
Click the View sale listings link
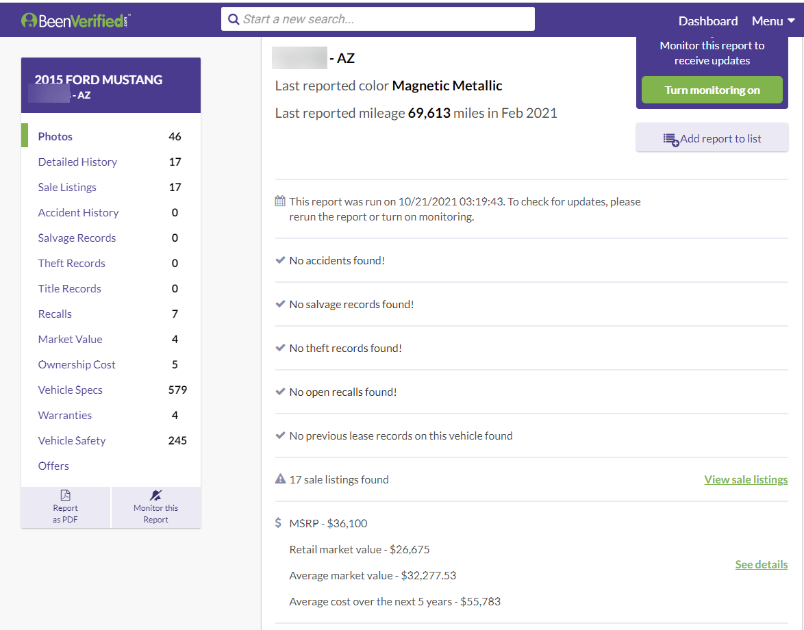coord(746,479)
